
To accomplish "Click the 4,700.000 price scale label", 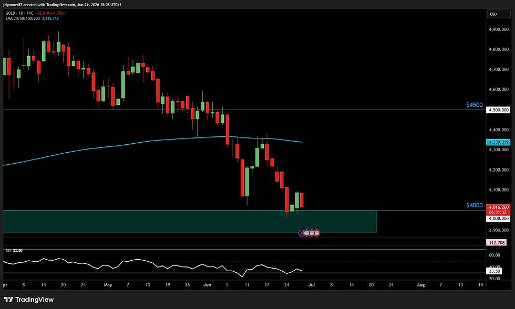I will pyautogui.click(x=499, y=70).
